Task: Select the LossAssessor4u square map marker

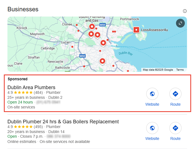Action: click(136, 30)
